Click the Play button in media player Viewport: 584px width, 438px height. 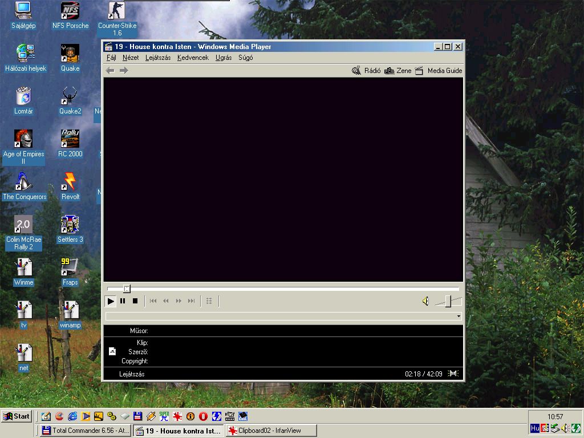coord(111,301)
